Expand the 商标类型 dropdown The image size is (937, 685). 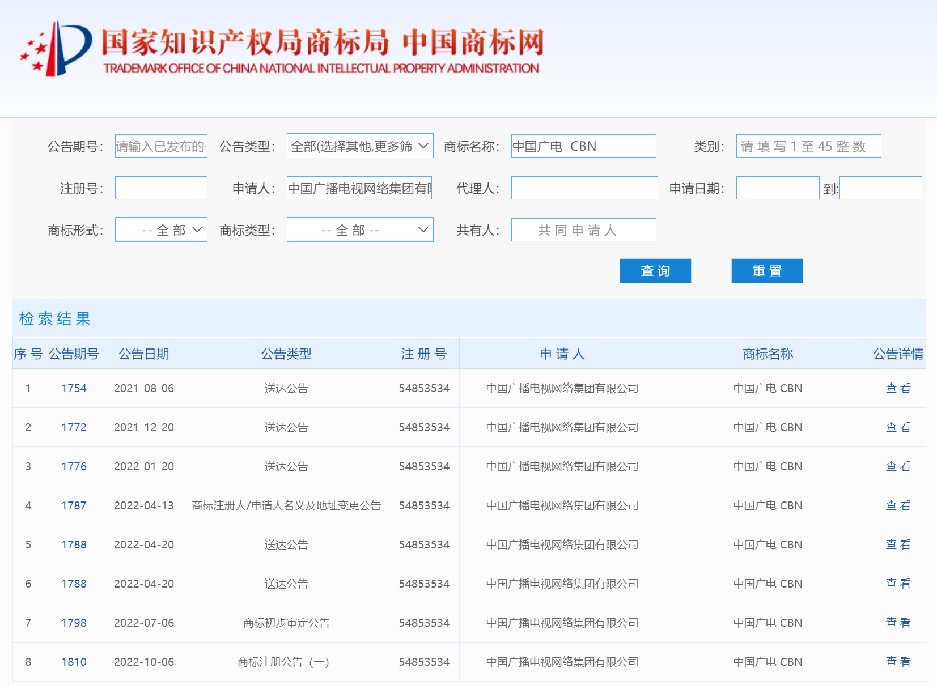360,229
